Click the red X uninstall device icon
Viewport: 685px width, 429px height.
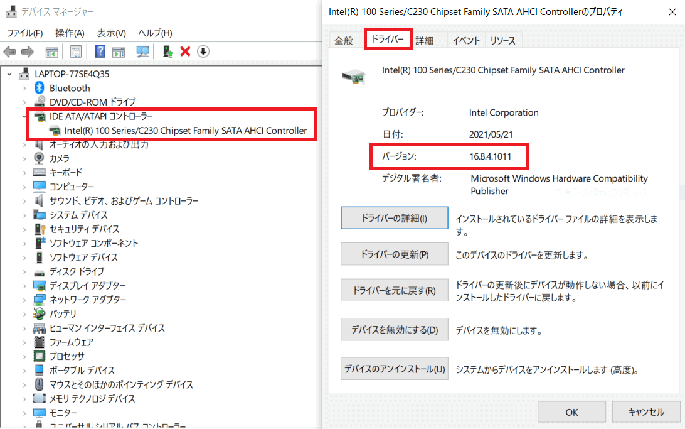click(x=185, y=52)
